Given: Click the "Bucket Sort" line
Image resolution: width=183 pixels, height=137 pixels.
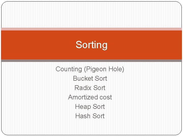Looking at the screenshot, I should (x=90, y=78).
